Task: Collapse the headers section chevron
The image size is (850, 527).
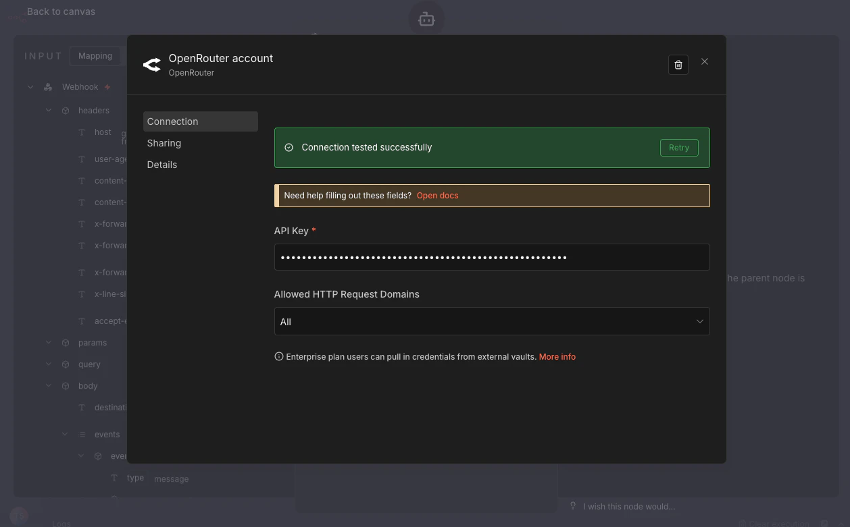Action: [49, 110]
